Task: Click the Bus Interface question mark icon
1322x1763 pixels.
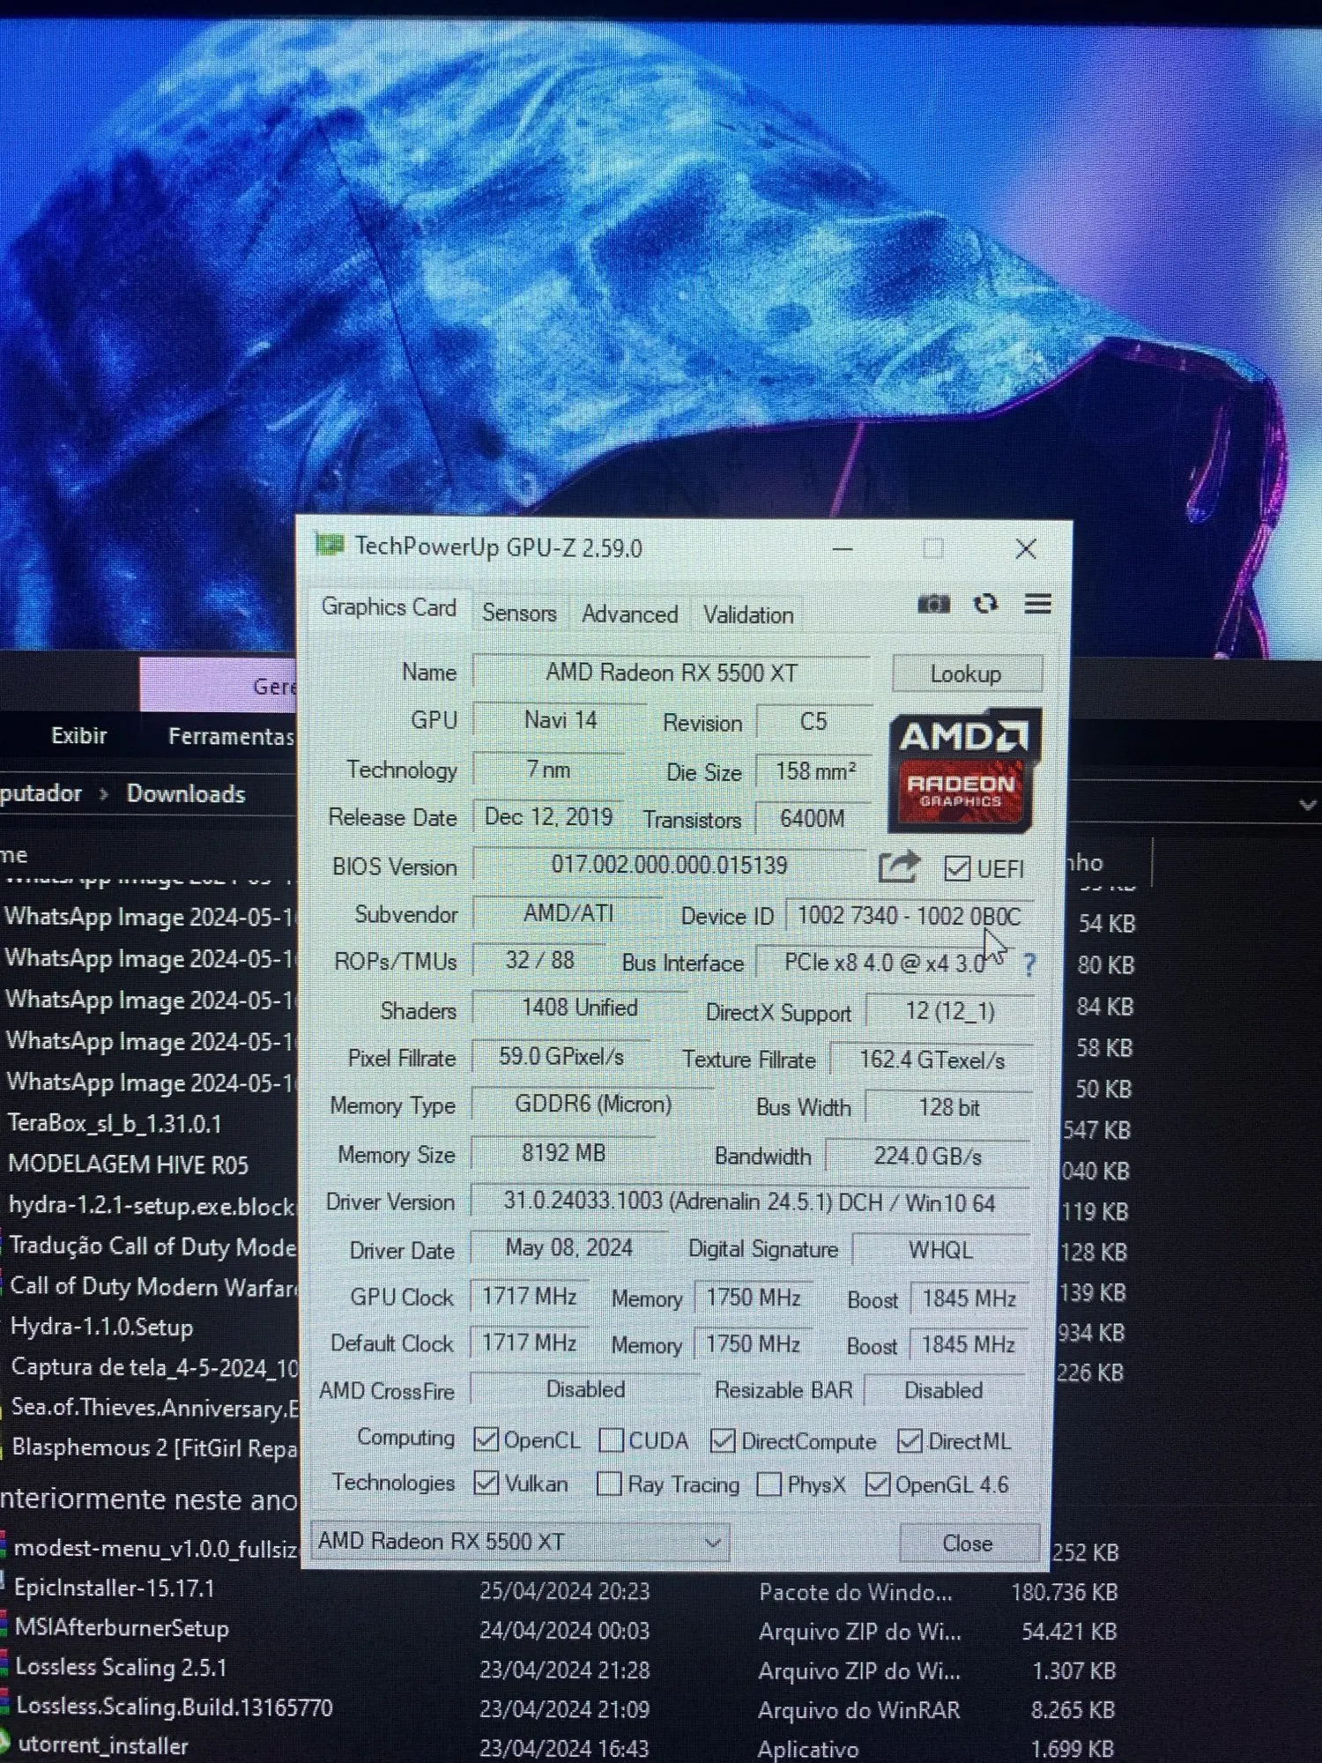Action: point(1029,965)
